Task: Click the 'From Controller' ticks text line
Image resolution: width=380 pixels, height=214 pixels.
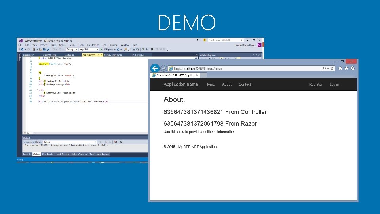Action: click(215, 112)
